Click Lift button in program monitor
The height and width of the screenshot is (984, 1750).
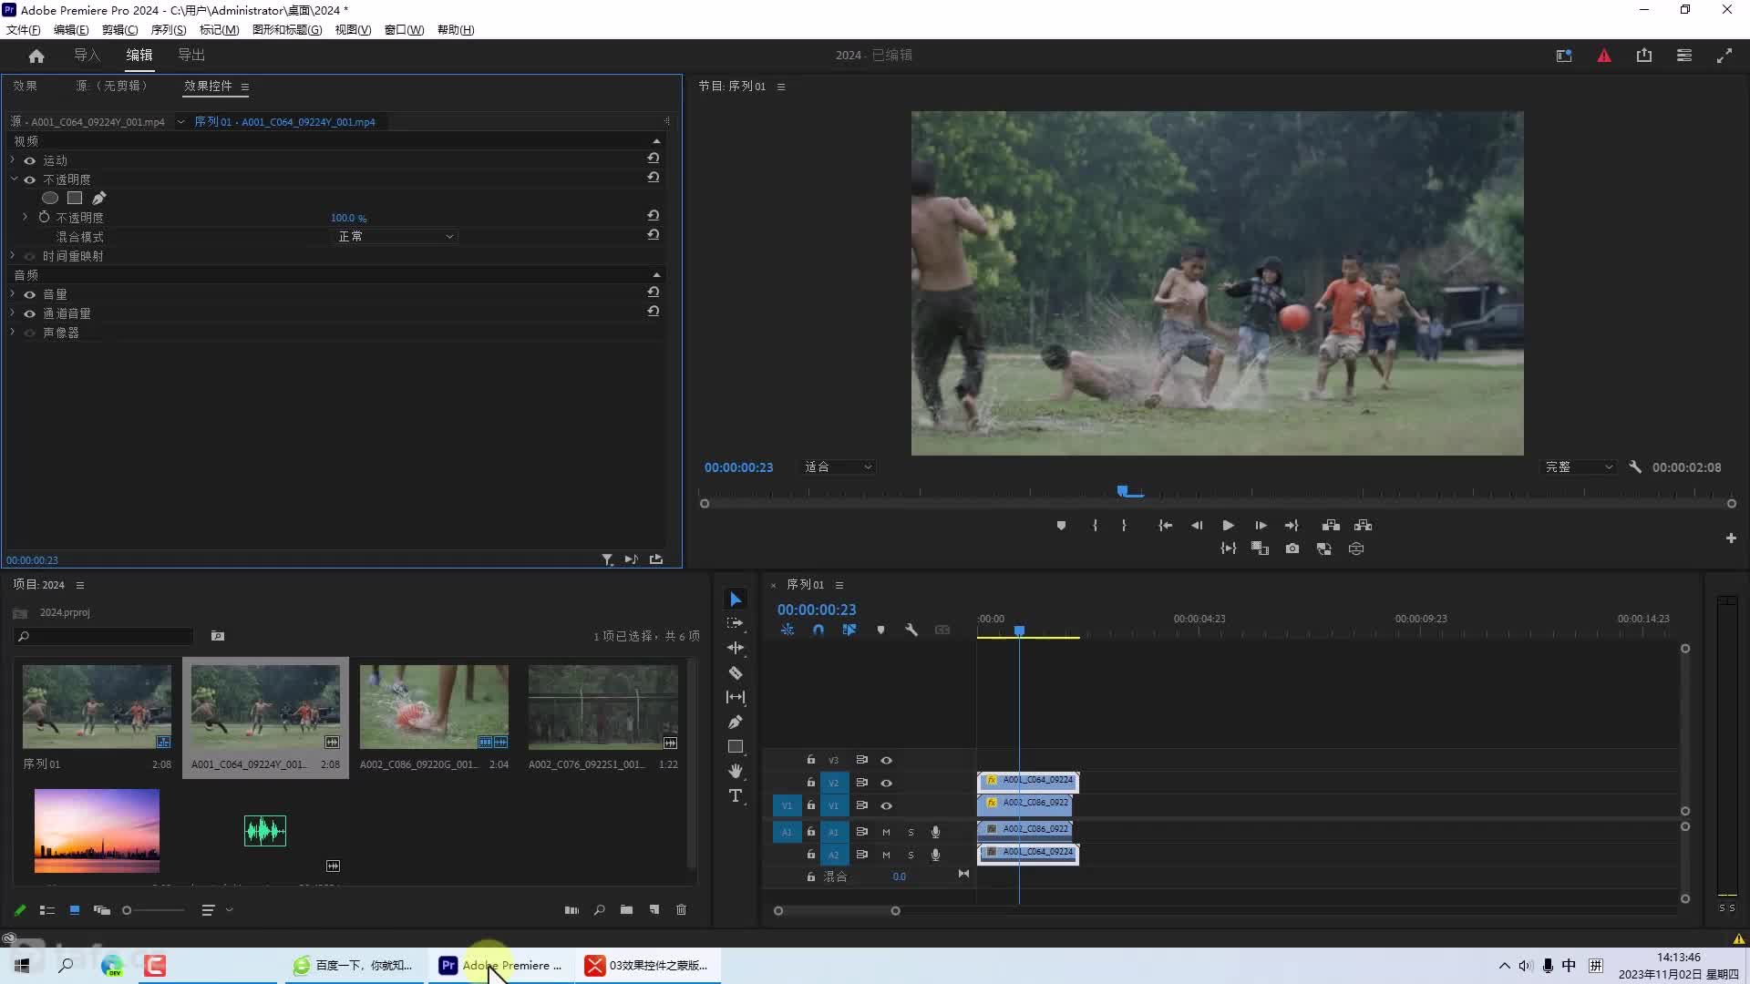[x=1331, y=526]
